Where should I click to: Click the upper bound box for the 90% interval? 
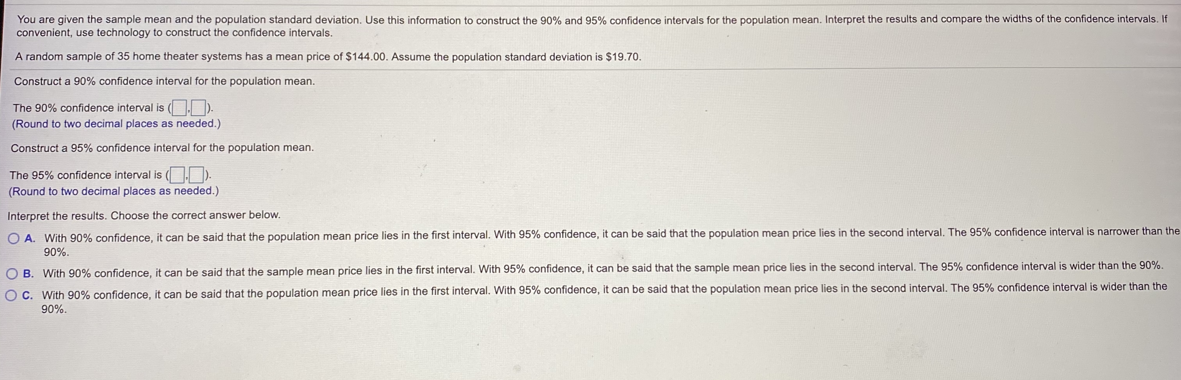(x=198, y=108)
